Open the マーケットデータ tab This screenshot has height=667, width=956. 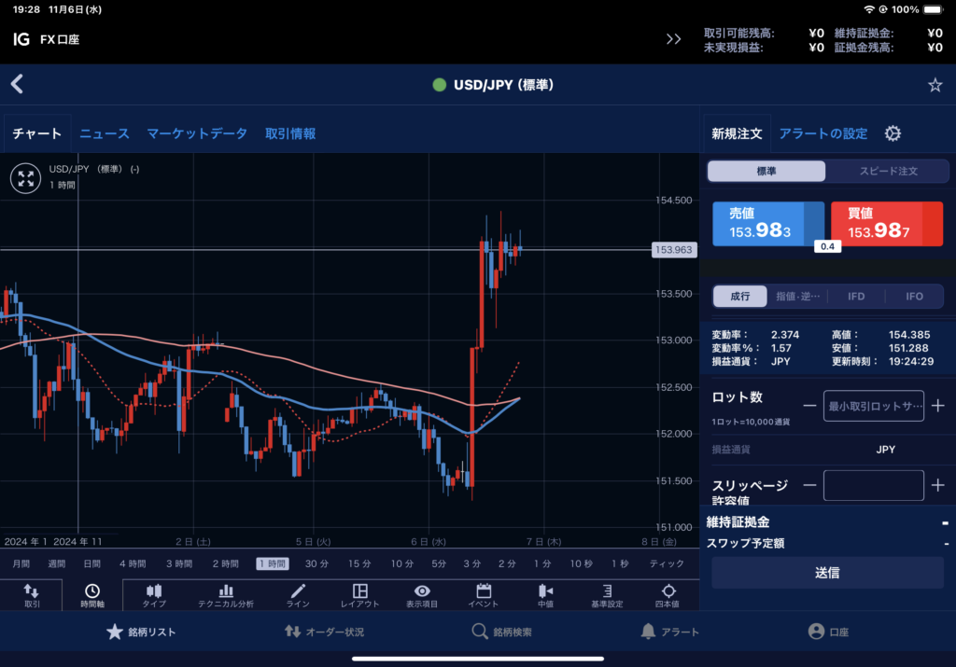[x=197, y=133]
